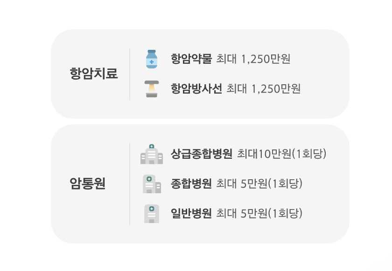Choose the 종합병원 label
Viewport: 392px width, 271px height.
(x=191, y=183)
